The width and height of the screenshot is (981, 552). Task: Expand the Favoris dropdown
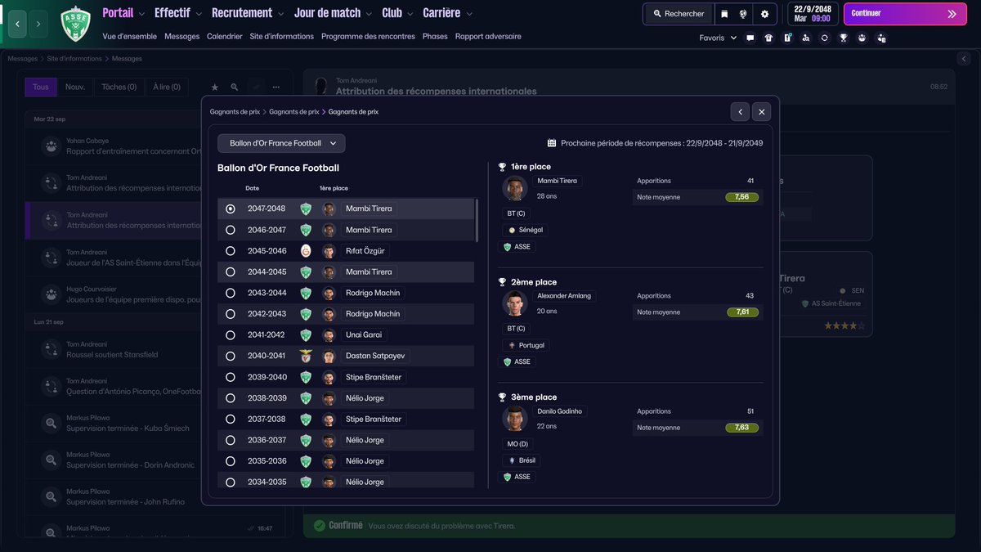tap(718, 38)
